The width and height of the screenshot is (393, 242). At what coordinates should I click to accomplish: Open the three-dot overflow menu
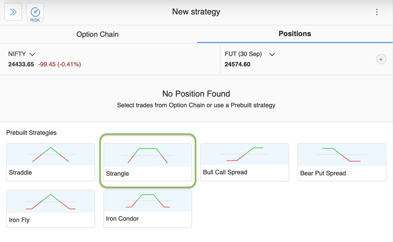tap(377, 12)
